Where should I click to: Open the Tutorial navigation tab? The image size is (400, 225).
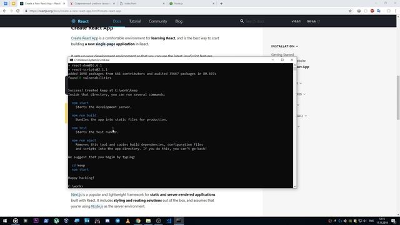(x=135, y=21)
